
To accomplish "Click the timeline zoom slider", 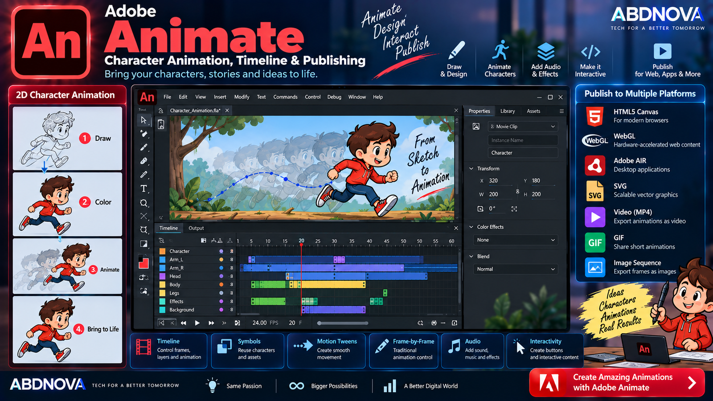I will pos(343,323).
